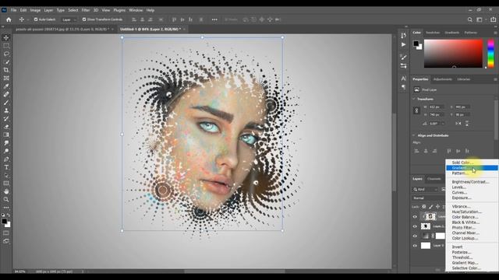Hide Layer 0 via its eye icon
The image size is (499, 280).
pyautogui.click(x=415, y=246)
